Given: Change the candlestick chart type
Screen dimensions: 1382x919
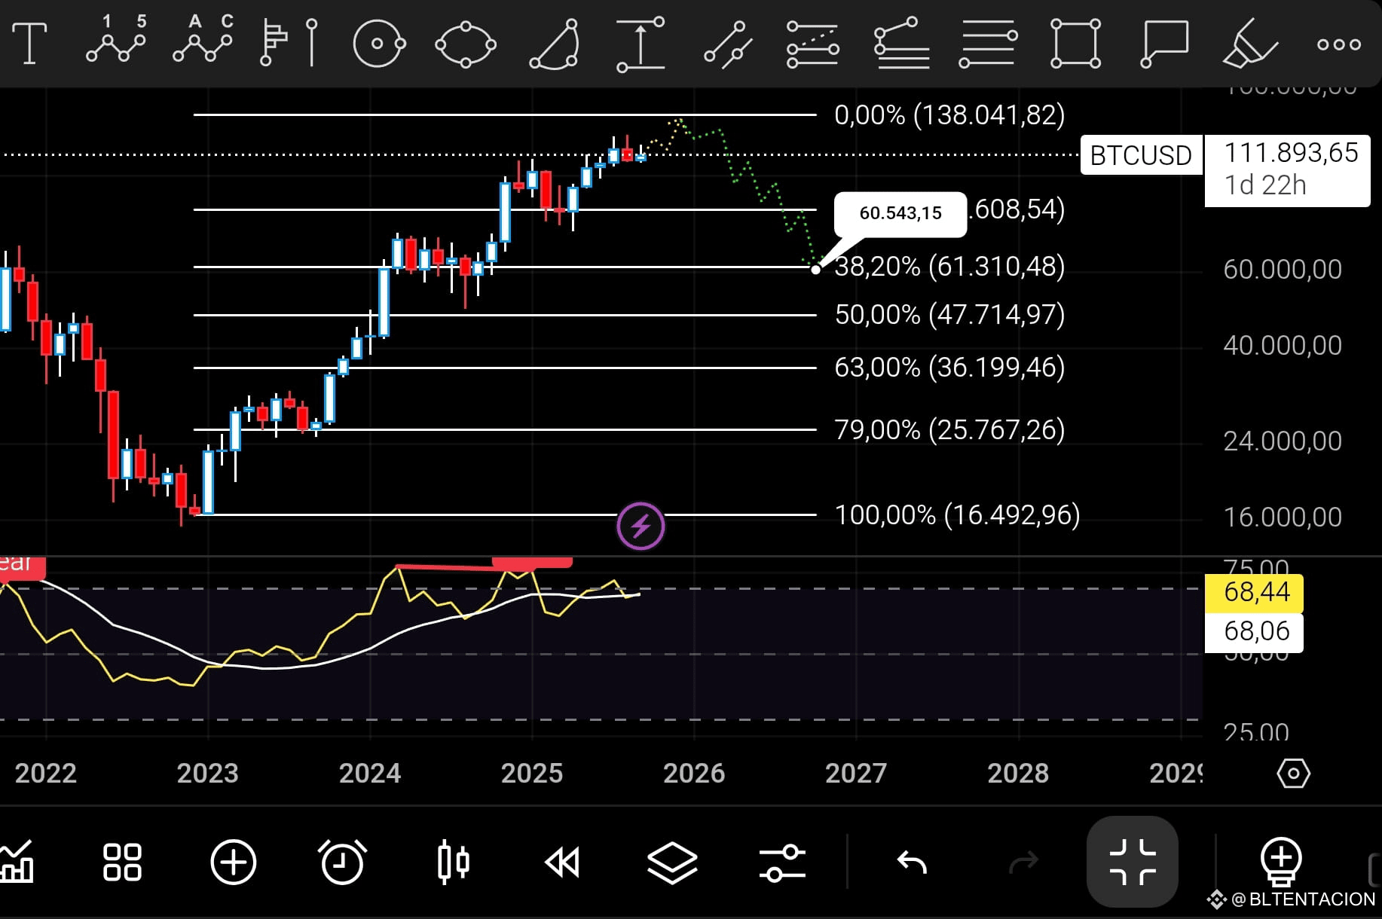Looking at the screenshot, I should coord(454,862).
